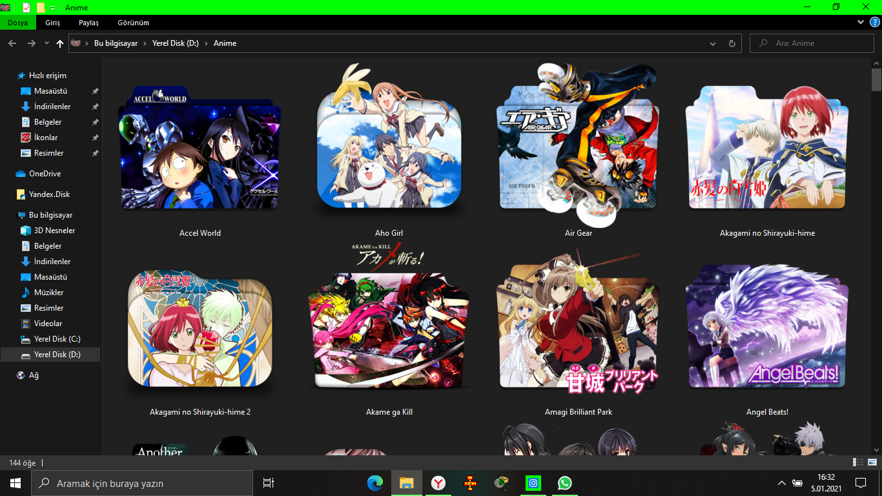Select the Akame ga Kill folder

tap(389, 330)
